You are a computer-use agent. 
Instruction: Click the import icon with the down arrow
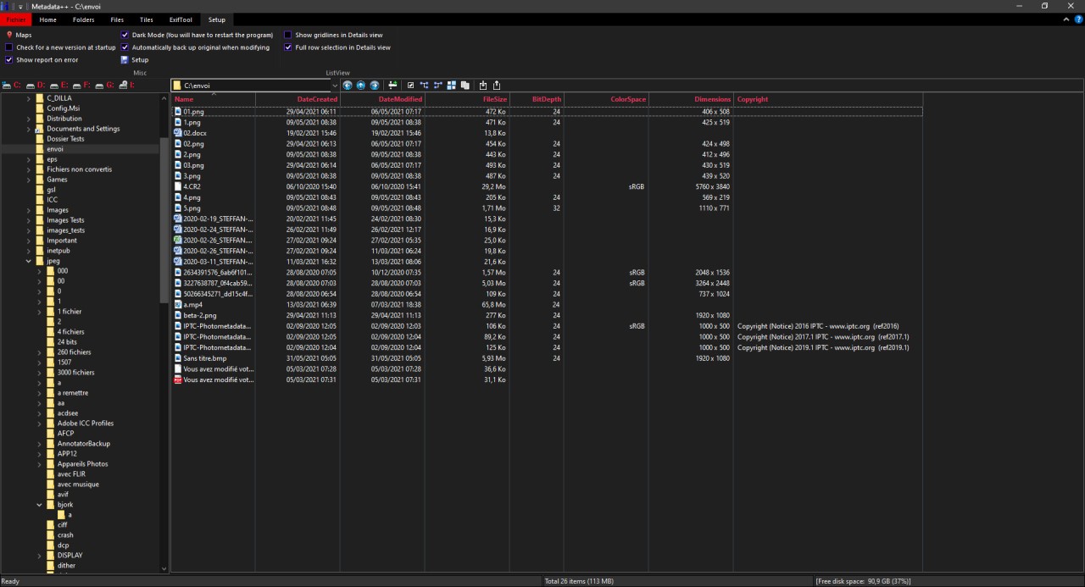[483, 86]
